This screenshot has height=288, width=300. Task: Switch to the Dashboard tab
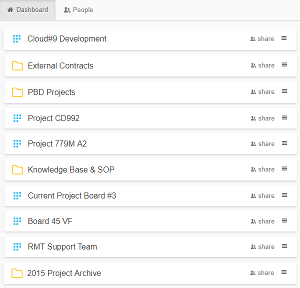click(27, 10)
